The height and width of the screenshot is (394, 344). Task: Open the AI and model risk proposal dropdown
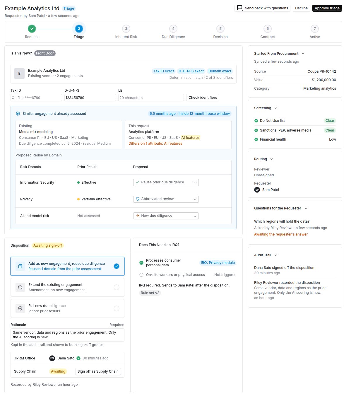click(166, 216)
